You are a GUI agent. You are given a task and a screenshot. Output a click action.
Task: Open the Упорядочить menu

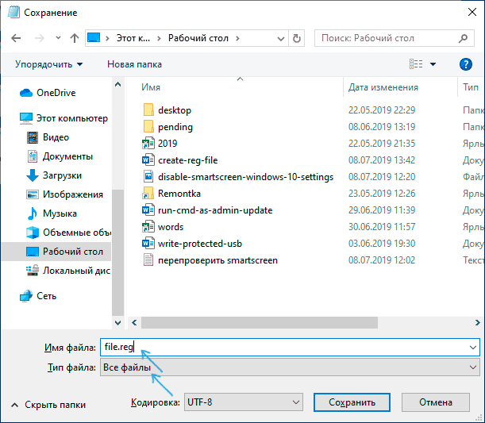49,64
